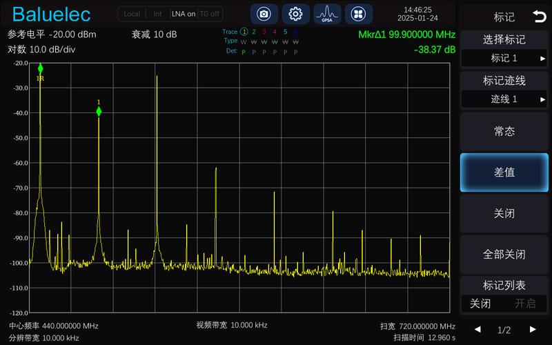Click the MkrΔ1 99.900000 MHz readout
The width and height of the screenshot is (552, 345).
[x=406, y=34]
